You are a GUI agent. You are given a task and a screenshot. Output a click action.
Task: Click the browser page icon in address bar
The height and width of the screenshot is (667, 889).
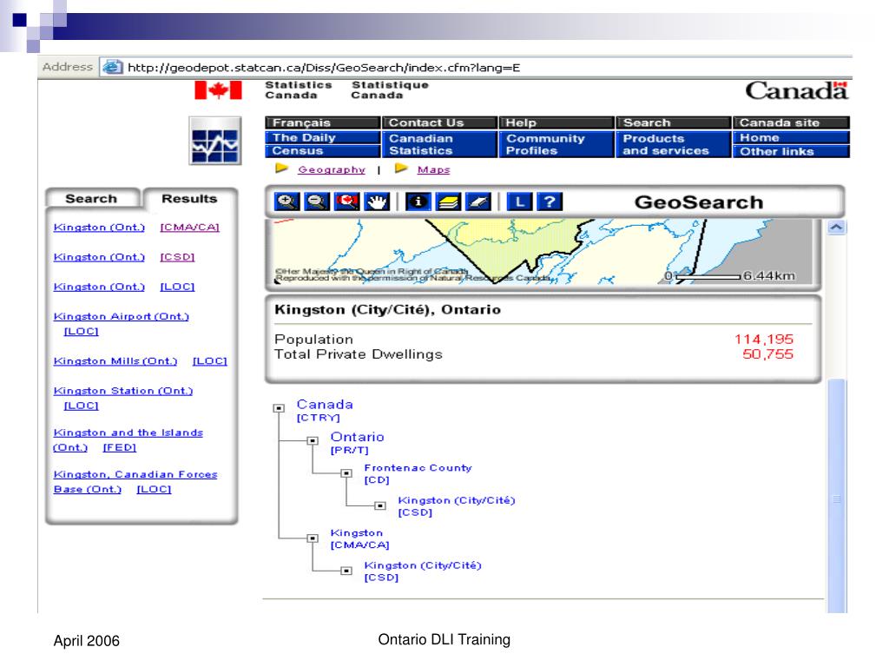click(112, 67)
